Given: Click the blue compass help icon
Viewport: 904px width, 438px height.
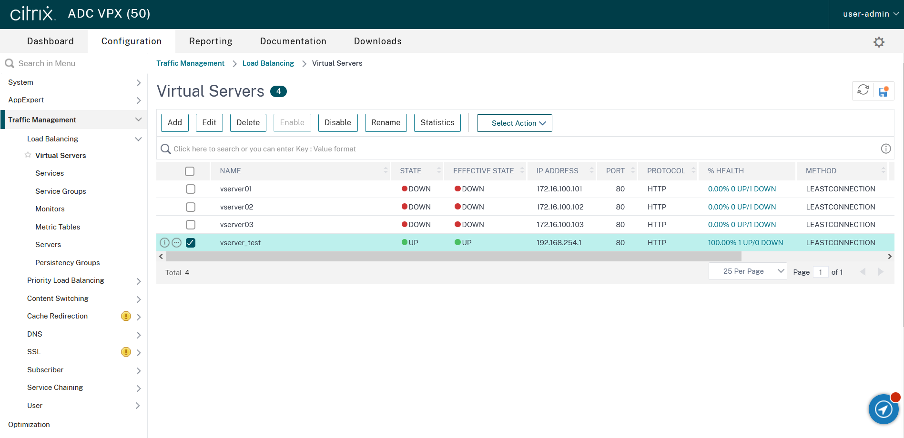Looking at the screenshot, I should tap(883, 409).
